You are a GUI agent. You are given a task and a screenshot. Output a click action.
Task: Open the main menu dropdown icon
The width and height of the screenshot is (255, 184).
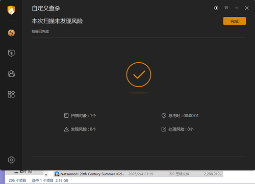(x=226, y=8)
